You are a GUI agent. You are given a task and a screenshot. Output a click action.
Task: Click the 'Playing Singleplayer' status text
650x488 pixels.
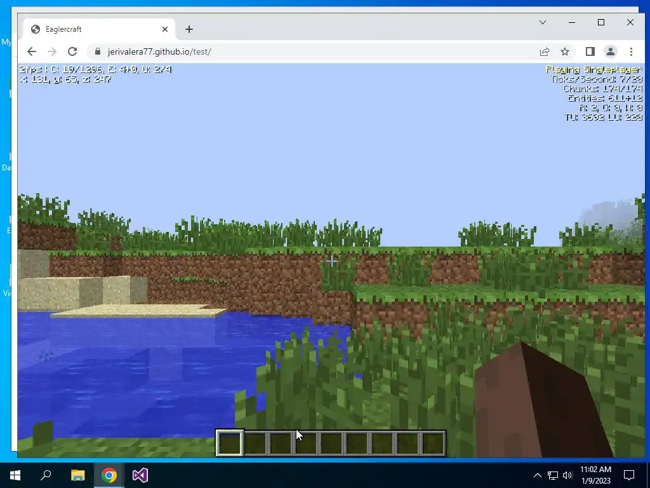point(594,69)
